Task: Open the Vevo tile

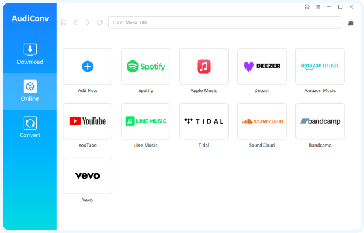Action: [88, 176]
